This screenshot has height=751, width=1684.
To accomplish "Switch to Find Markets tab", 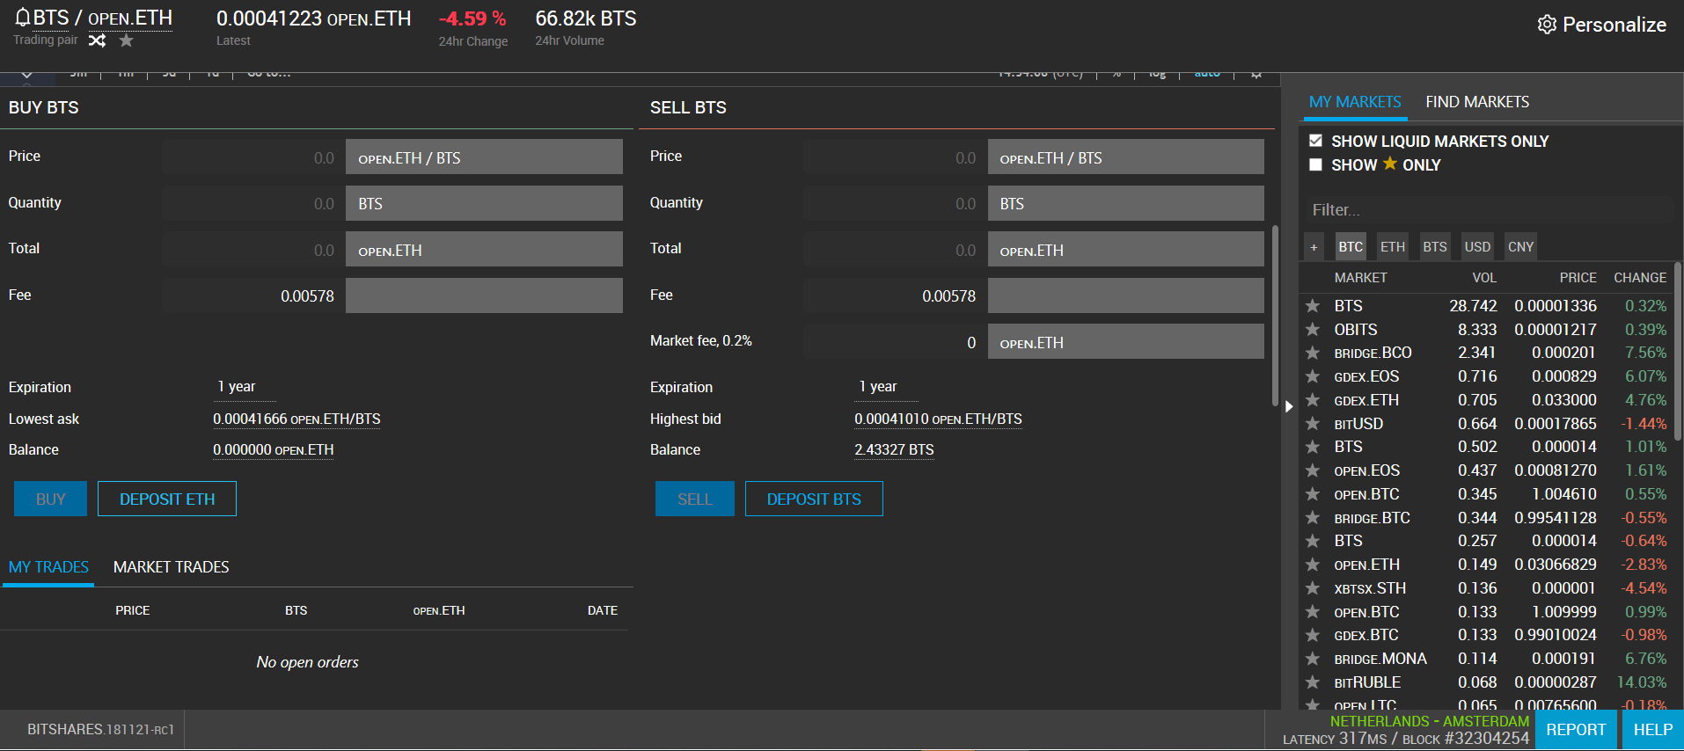I will tap(1477, 102).
